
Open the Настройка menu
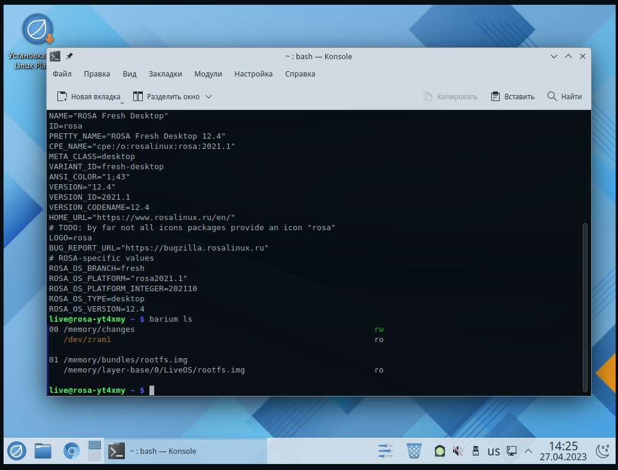tap(253, 74)
